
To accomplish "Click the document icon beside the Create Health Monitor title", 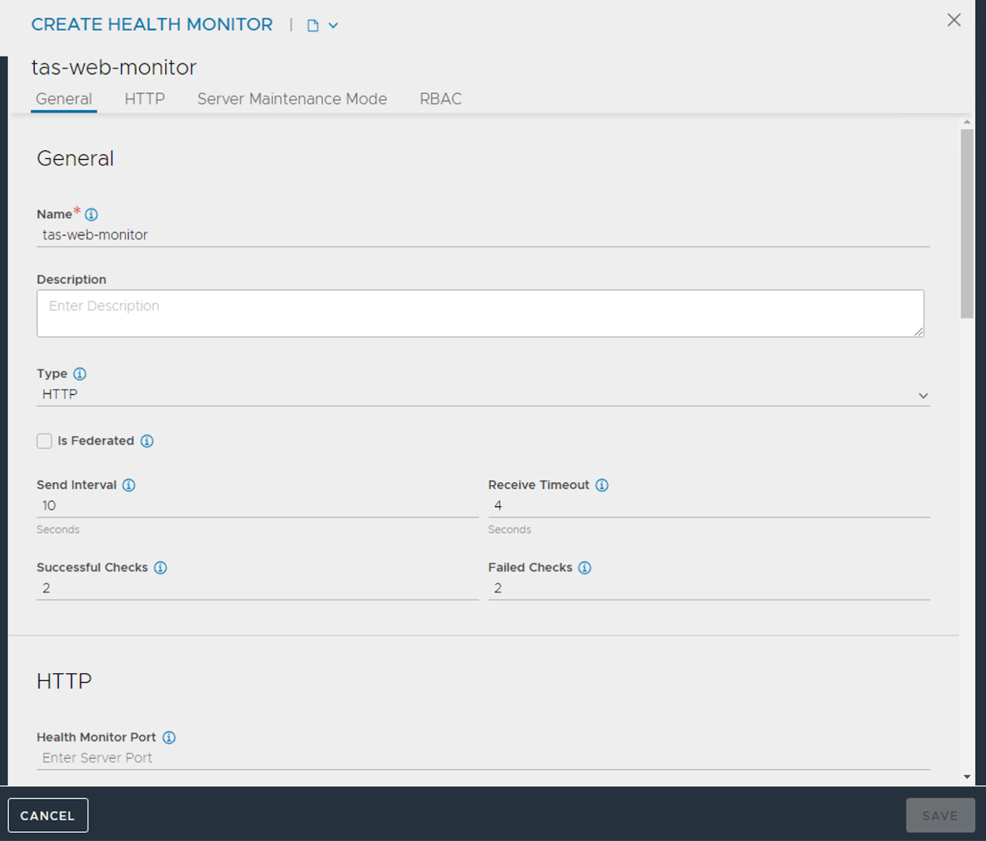I will 313,25.
